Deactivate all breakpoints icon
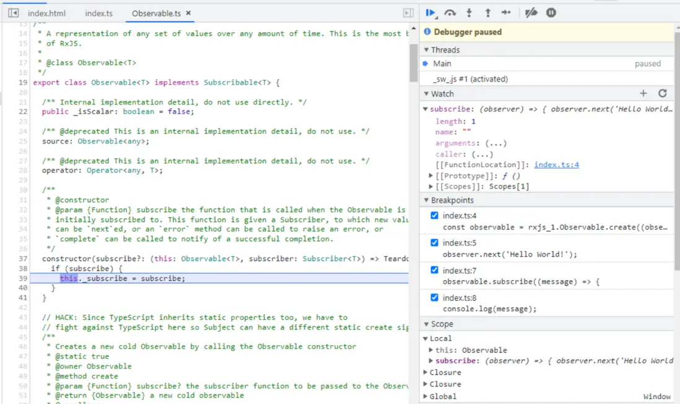 531,12
